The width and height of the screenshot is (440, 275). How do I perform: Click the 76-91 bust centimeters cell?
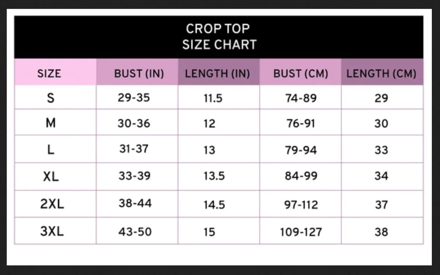coord(301,123)
